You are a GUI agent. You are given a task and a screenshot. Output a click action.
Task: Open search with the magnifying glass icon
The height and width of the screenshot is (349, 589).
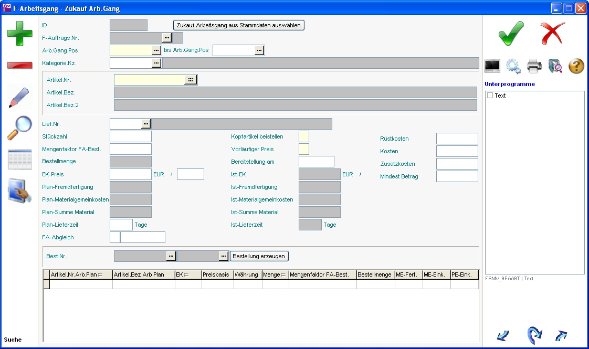point(19,128)
